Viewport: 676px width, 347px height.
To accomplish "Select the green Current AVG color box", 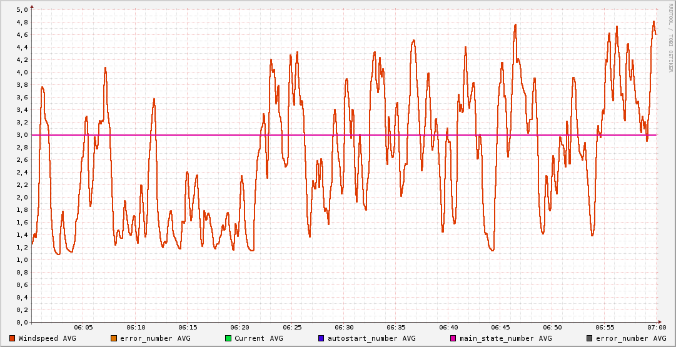I will point(228,338).
